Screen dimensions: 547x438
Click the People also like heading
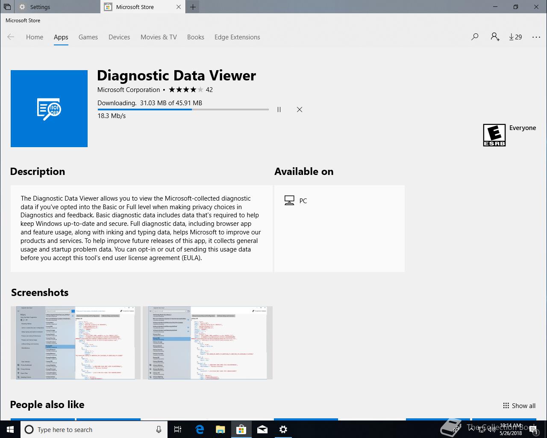[47, 405]
